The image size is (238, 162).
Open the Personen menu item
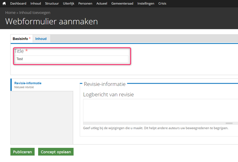click(x=85, y=3)
